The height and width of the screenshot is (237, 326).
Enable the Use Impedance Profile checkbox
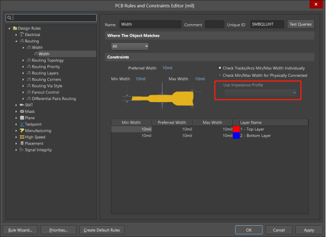(219, 85)
